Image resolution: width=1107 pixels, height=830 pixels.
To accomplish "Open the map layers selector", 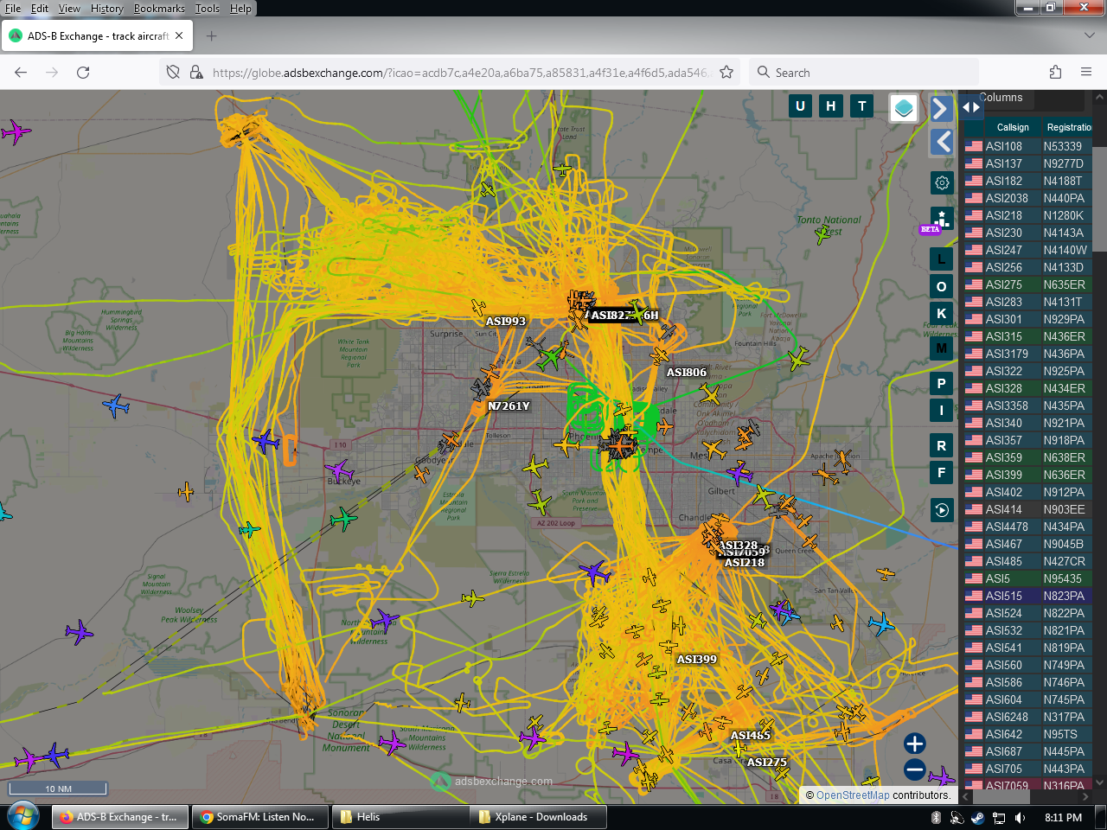I will 904,108.
